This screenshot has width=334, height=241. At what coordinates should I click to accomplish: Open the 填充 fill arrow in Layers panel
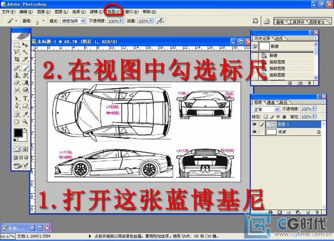click(314, 116)
